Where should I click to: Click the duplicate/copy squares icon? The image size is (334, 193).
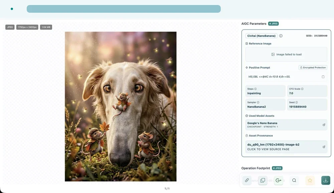[263, 180]
